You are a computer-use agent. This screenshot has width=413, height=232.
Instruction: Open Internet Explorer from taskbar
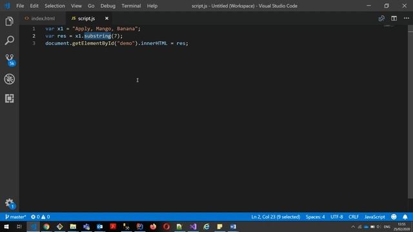tap(206, 226)
